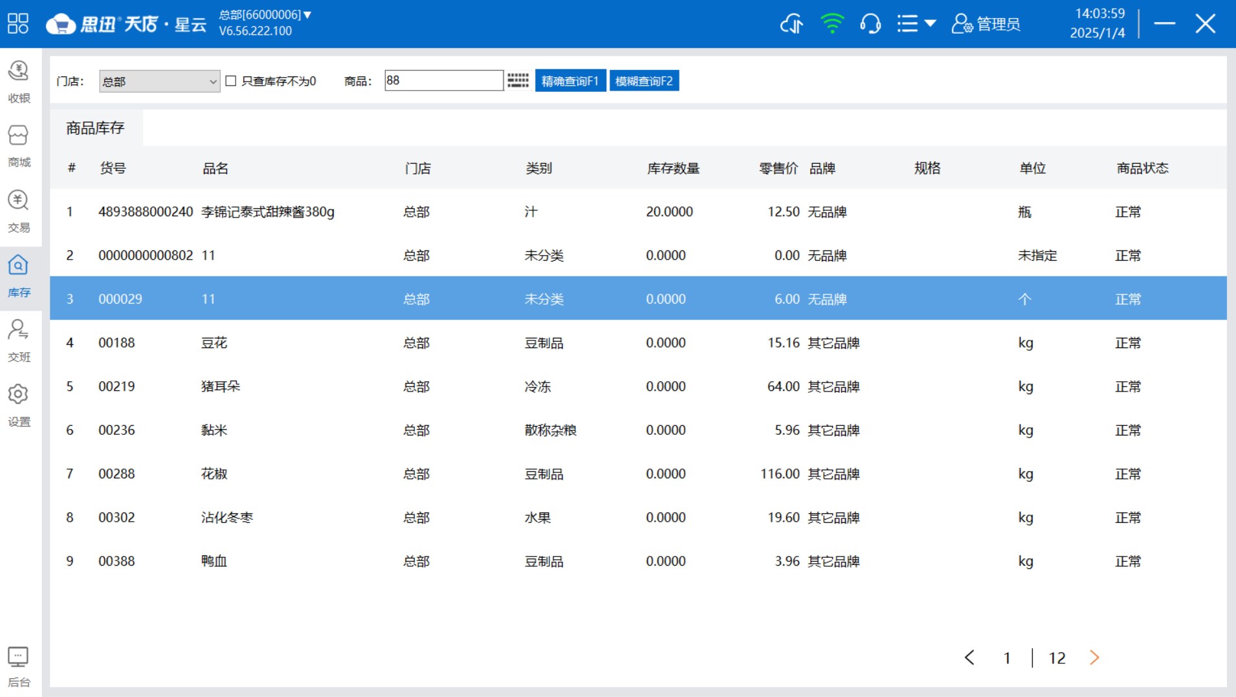Viewport: 1236px width, 697px height.
Task: Click the 精确查询F1 button
Action: (x=570, y=81)
